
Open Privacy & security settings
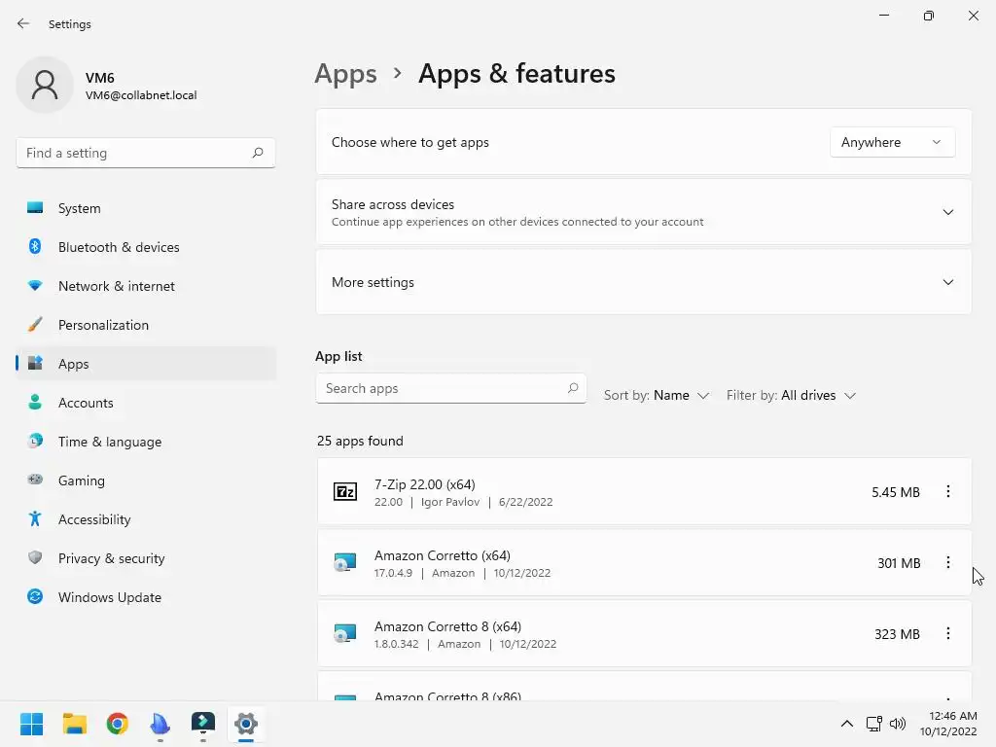click(x=111, y=558)
